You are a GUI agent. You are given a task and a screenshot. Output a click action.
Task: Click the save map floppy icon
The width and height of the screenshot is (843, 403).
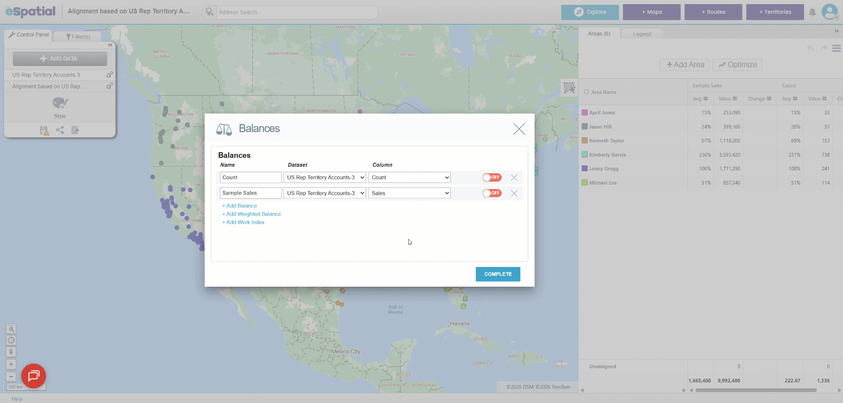[x=44, y=131]
